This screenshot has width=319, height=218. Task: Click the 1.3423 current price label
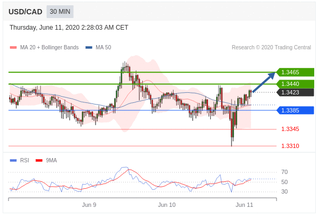[296, 92]
